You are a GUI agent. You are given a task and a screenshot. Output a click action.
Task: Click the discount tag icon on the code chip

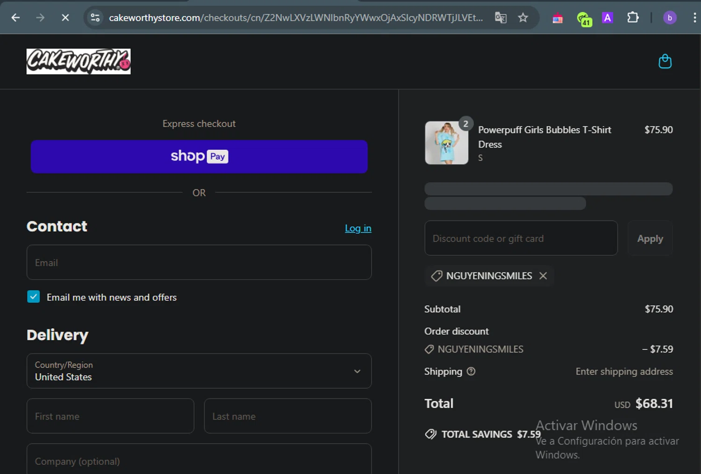pyautogui.click(x=436, y=276)
